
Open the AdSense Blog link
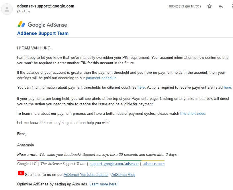click(x=123, y=175)
